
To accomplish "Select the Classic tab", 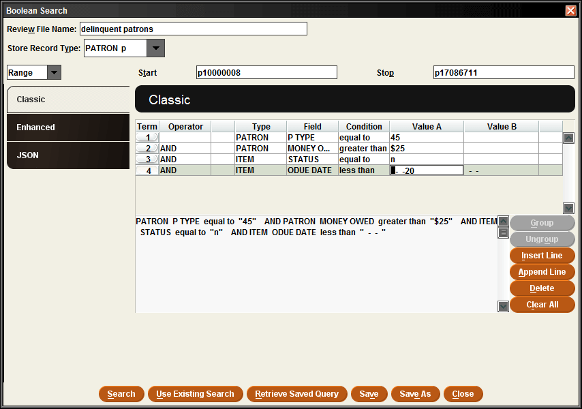I will pos(67,100).
